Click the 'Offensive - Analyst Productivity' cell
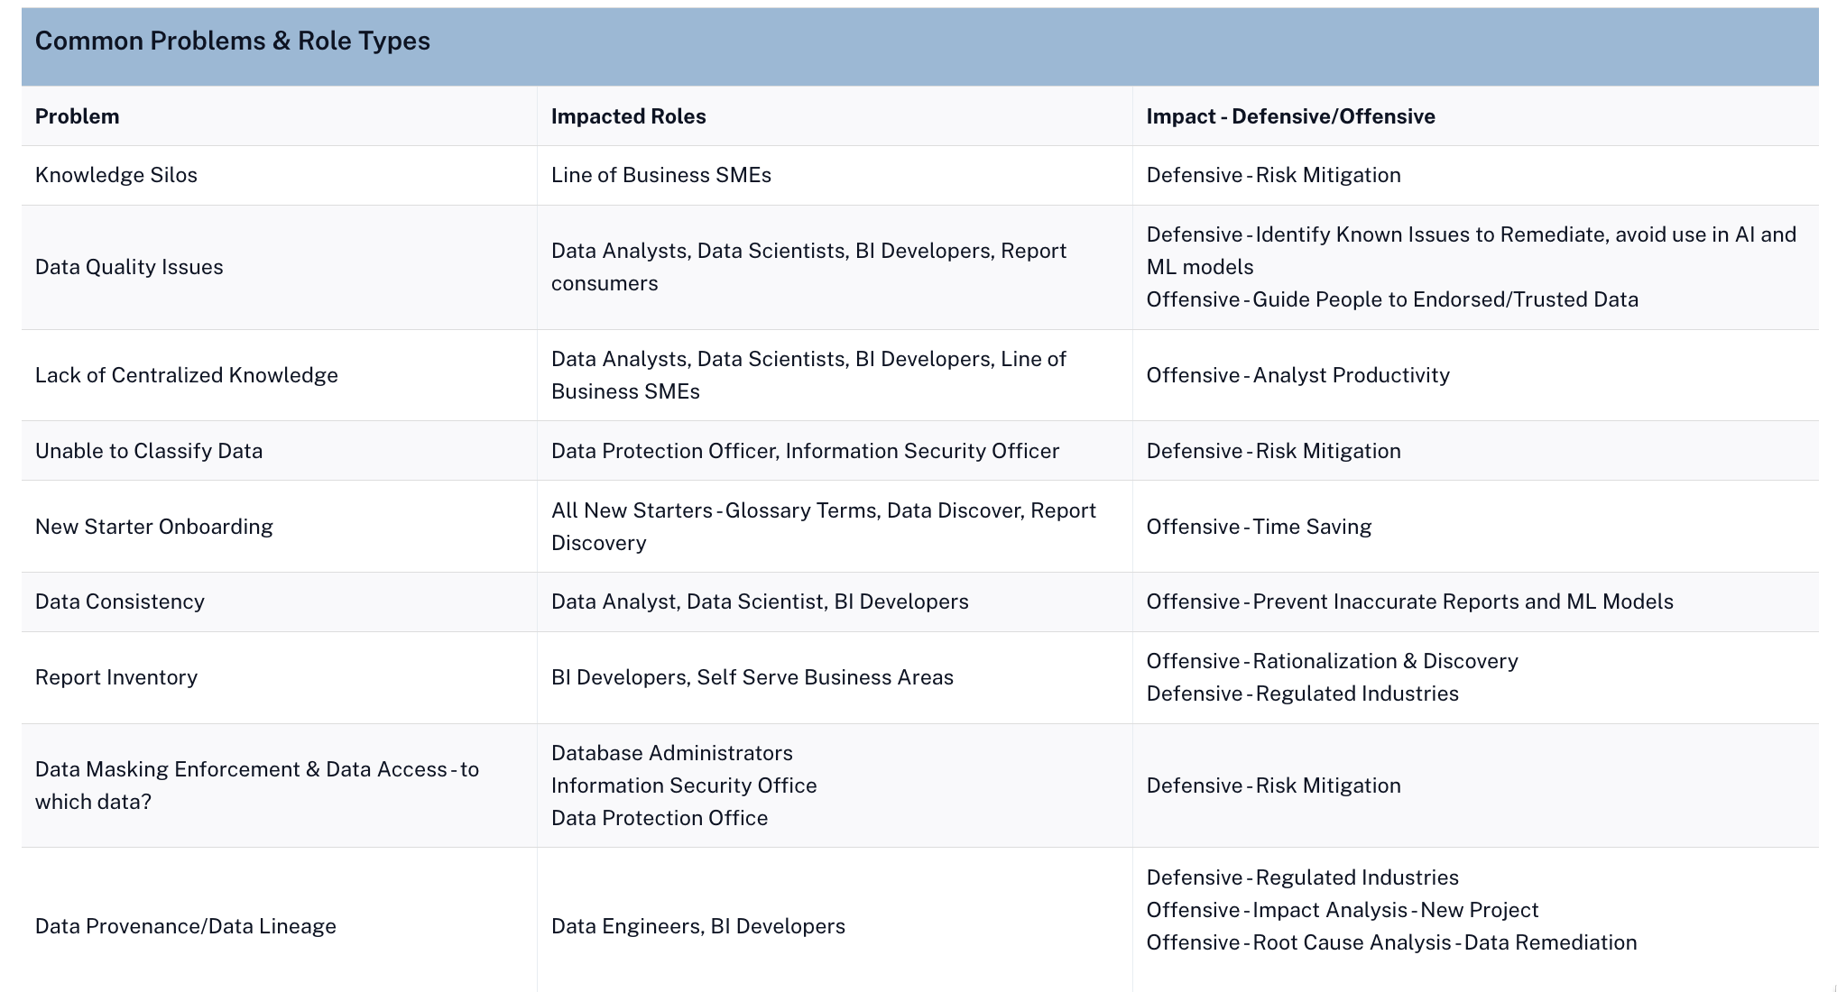Viewport: 1837px width, 992px height. [x=1297, y=375]
